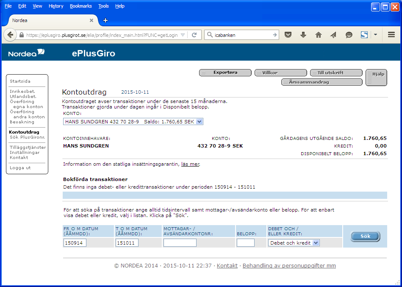Click the Fr o m datum field
The image size is (402, 287).
click(75, 242)
